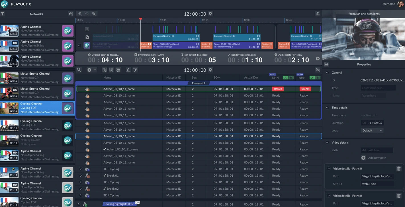Click the Username label in the top bar

pos(388,4)
